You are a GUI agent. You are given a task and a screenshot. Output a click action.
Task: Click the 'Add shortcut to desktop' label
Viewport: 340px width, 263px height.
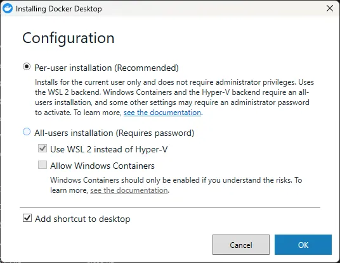[x=82, y=219]
